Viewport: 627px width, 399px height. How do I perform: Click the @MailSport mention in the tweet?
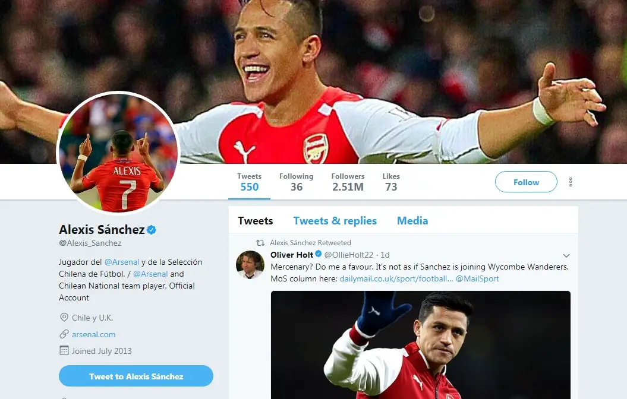(477, 278)
